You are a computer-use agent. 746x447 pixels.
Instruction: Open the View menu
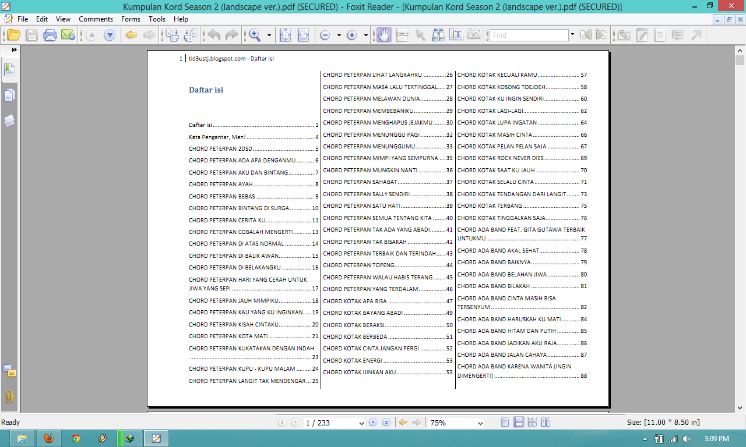click(x=64, y=19)
